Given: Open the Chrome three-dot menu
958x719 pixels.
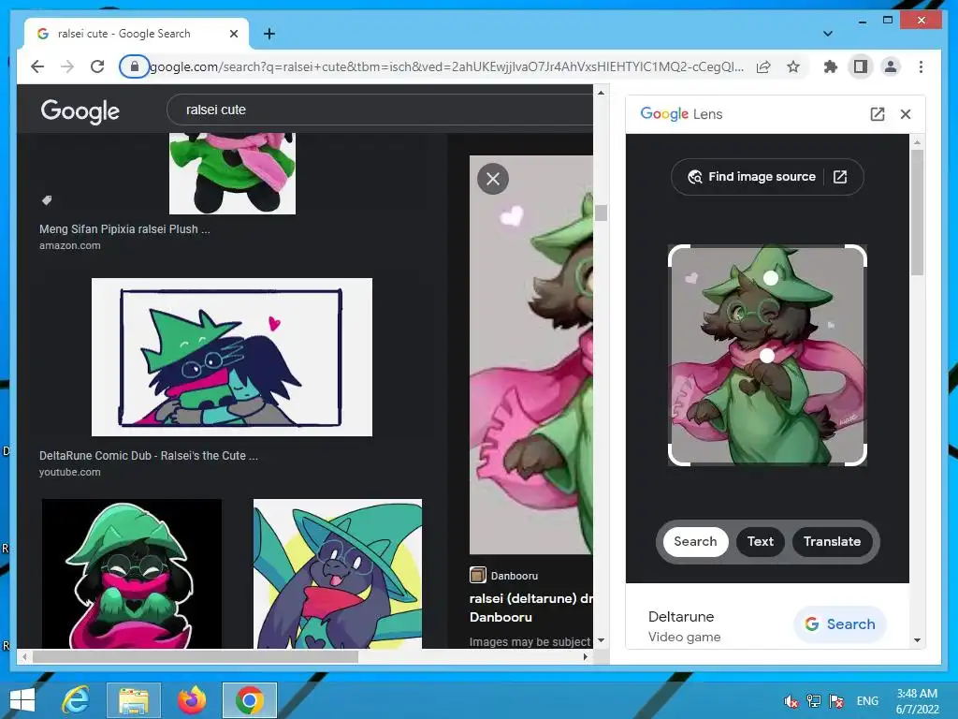Looking at the screenshot, I should coord(921,66).
